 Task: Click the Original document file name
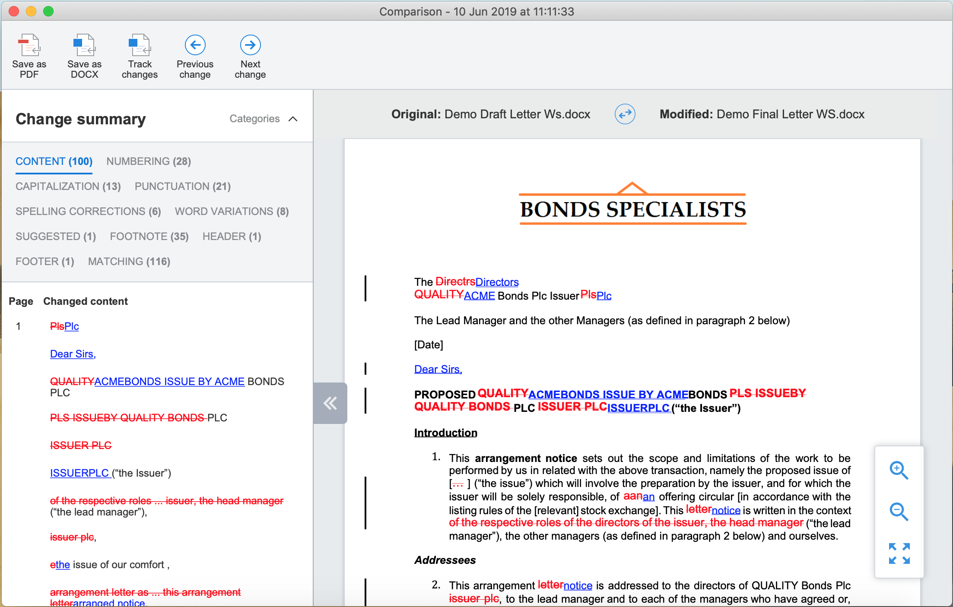517,114
